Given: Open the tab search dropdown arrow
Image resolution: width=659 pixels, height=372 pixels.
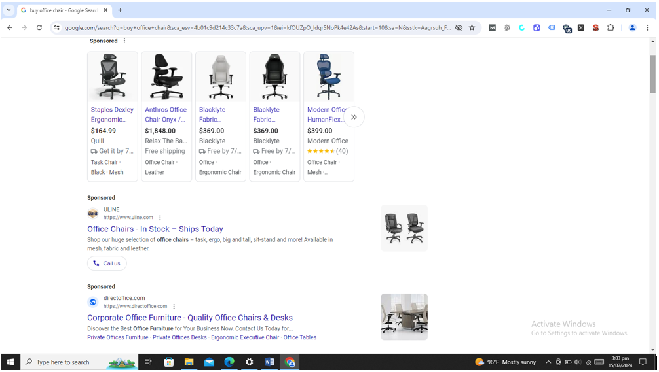Looking at the screenshot, I should 9,10.
